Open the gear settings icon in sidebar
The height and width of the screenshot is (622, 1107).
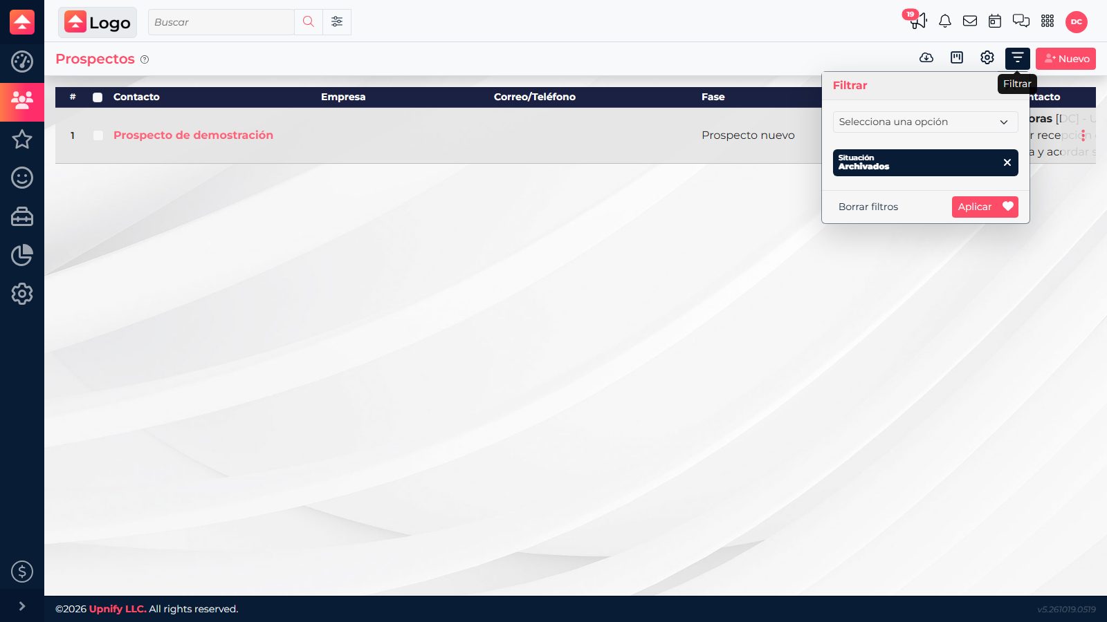[x=22, y=294]
